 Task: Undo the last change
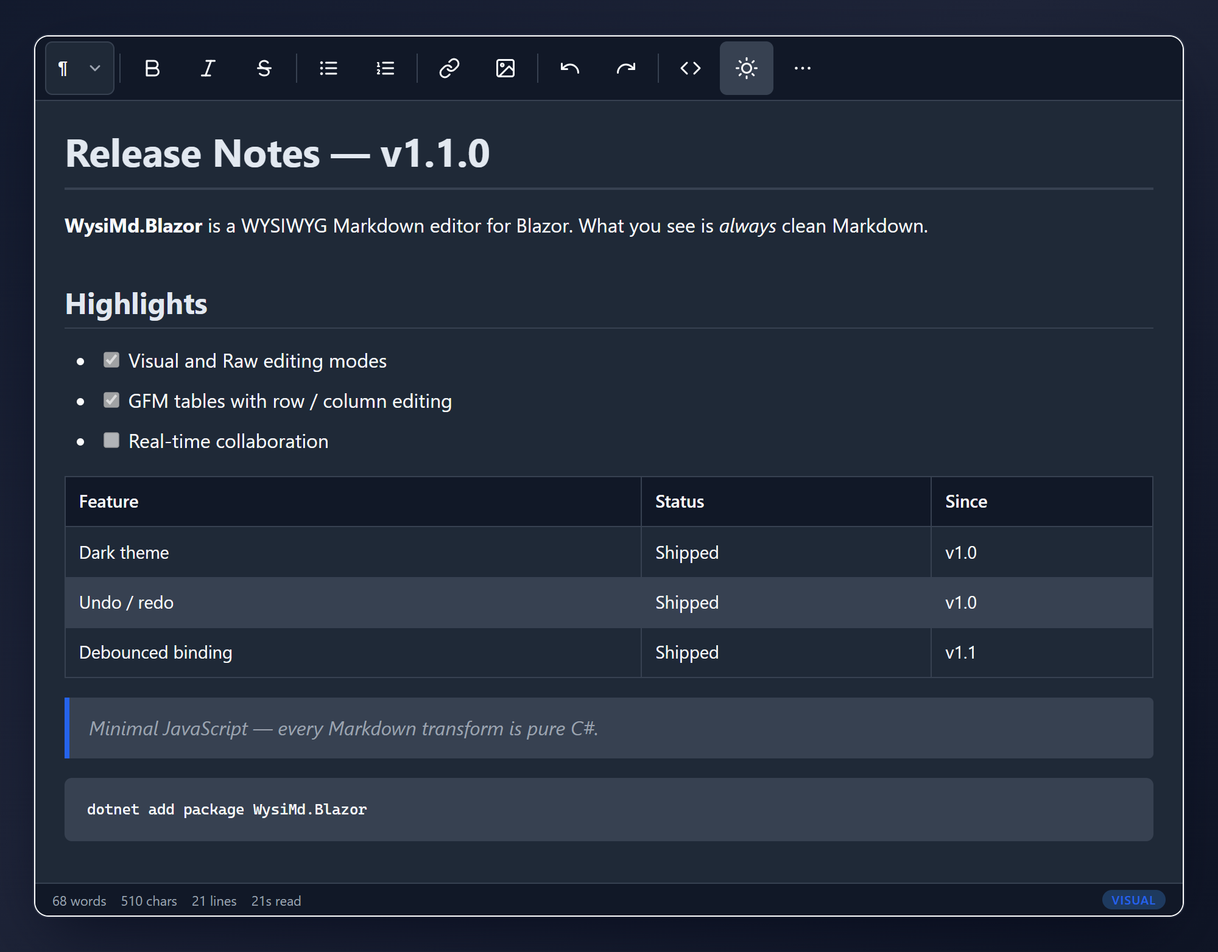pyautogui.click(x=570, y=68)
